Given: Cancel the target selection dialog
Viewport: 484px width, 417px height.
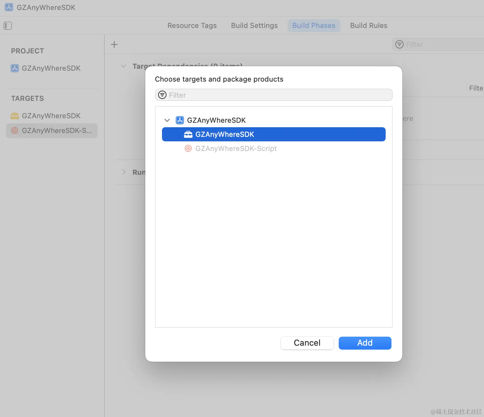Looking at the screenshot, I should pyautogui.click(x=307, y=343).
